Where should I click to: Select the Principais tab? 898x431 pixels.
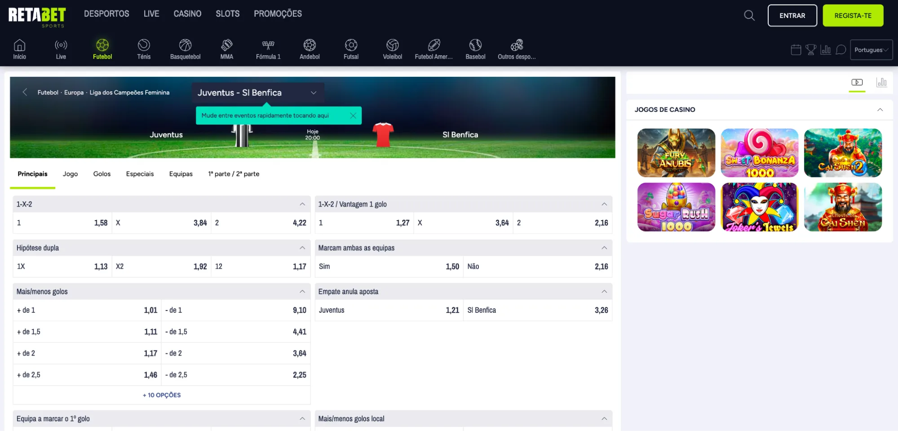pos(32,174)
